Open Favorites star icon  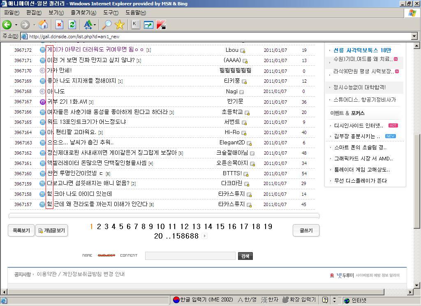tap(120, 25)
